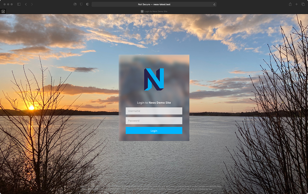The height and width of the screenshot is (194, 308).
Task: Open the Share icon in the toolbar
Action: (x=290, y=4)
